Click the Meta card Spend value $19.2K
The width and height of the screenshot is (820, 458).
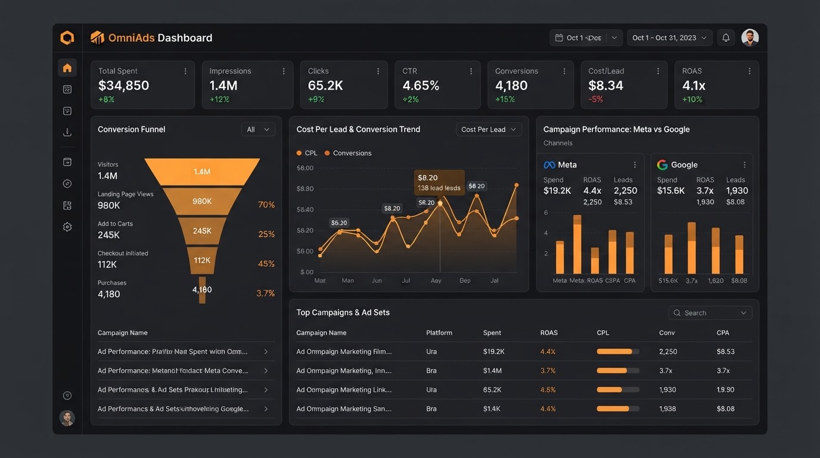click(x=557, y=191)
